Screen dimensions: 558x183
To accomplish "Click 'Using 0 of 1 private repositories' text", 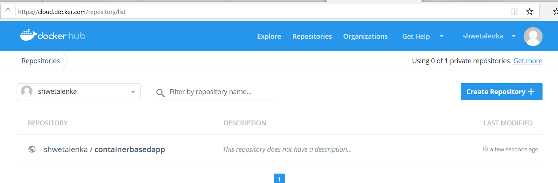I will [462, 61].
